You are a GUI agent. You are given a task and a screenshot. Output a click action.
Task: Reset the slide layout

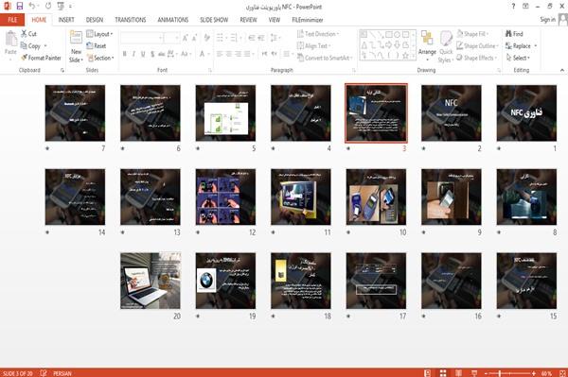pos(97,46)
